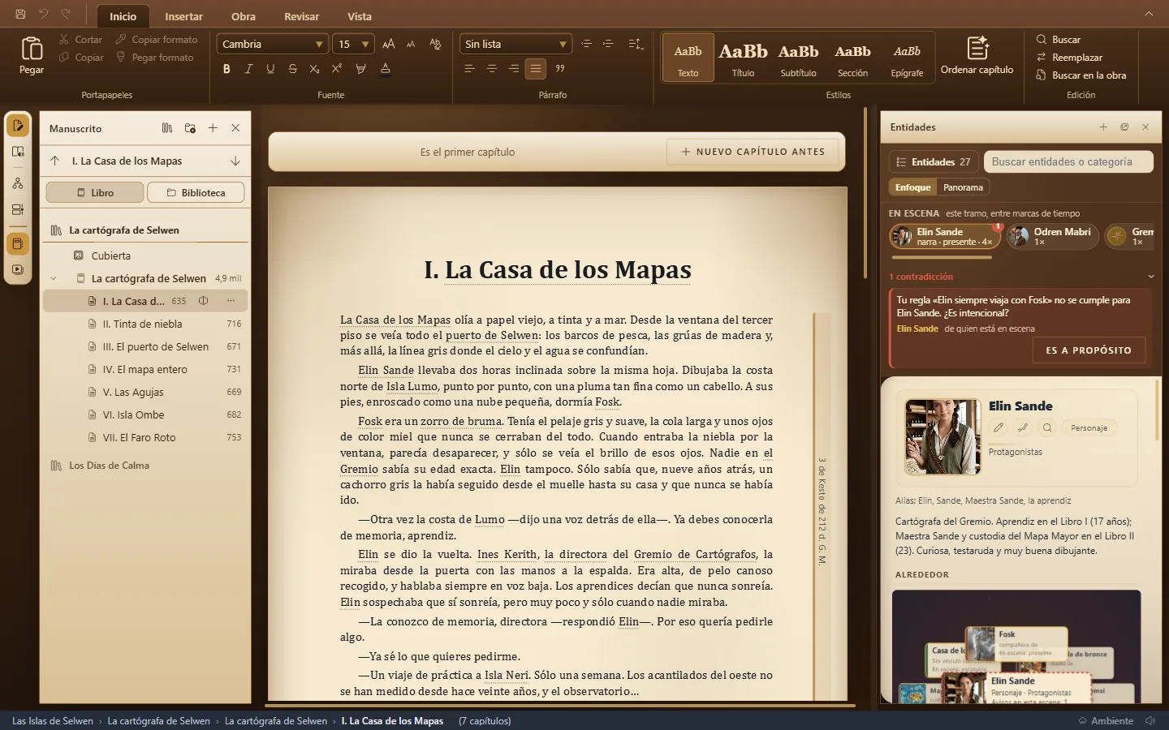Insert a block quote with the quotation icon
Image resolution: width=1169 pixels, height=730 pixels.
click(x=560, y=69)
